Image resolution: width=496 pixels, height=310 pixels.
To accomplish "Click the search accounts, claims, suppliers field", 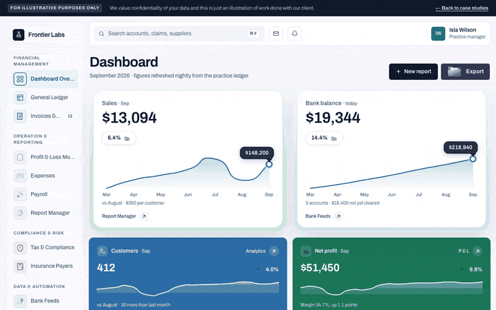I will [179, 34].
